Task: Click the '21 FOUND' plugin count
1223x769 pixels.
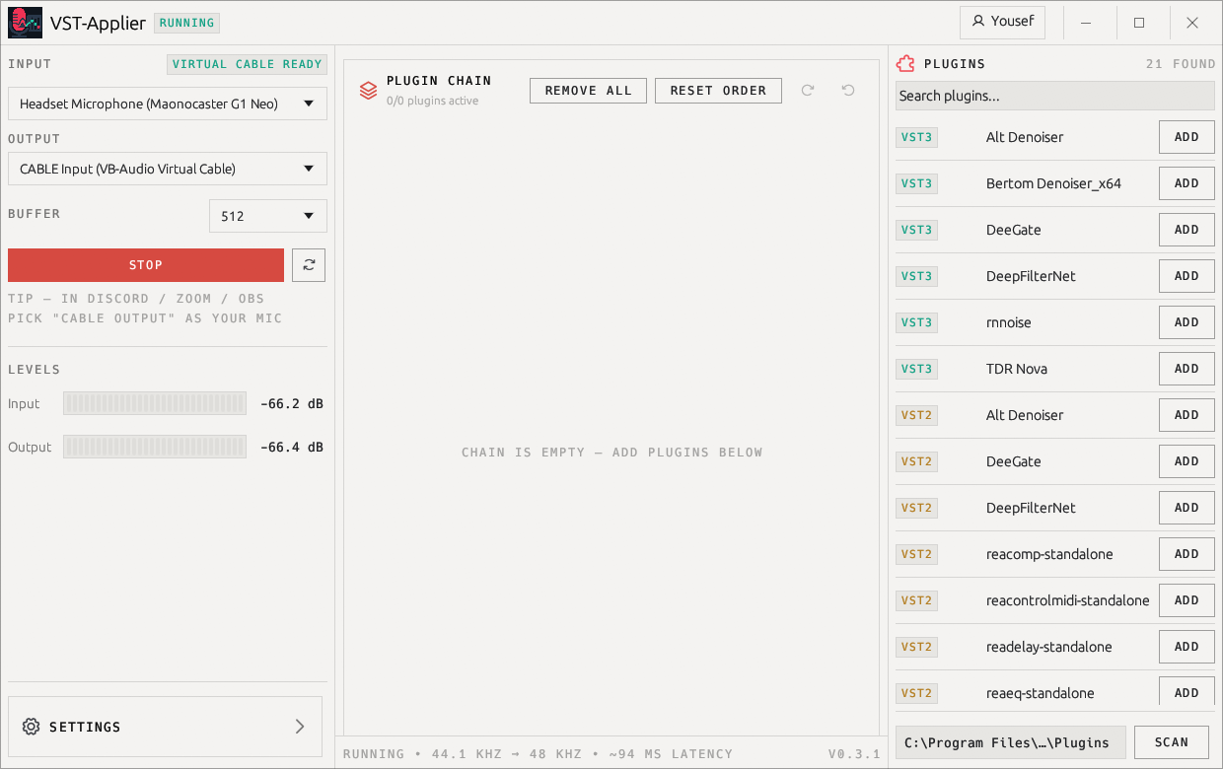Action: 1181,64
